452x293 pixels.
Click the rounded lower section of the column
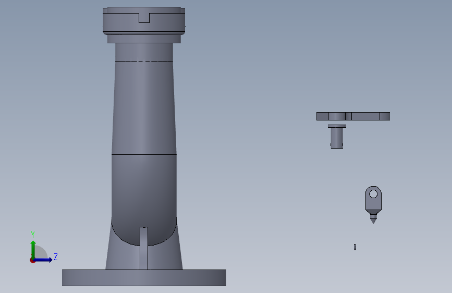pos(144,199)
